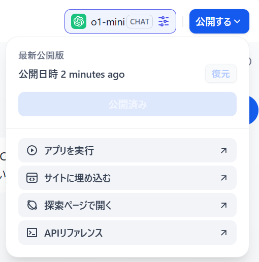Click the external arrow on APIリファレンス row
The image size is (259, 262).
(x=223, y=233)
